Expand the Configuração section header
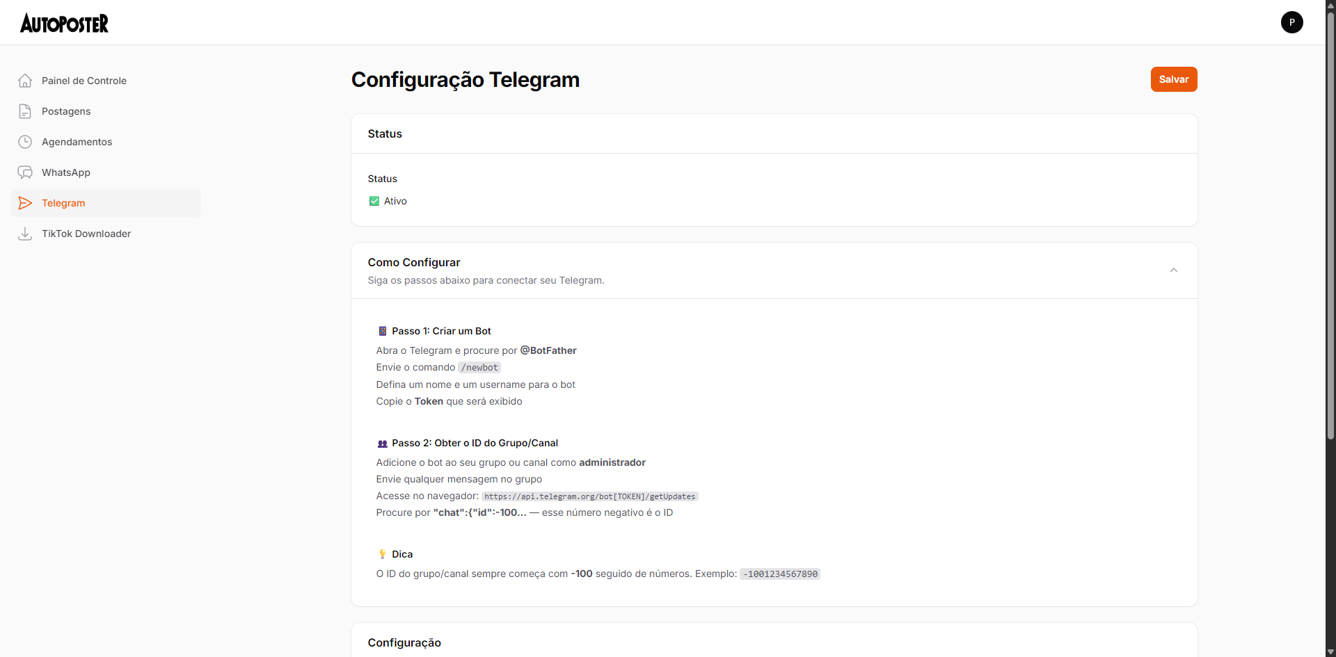Screen dimensions: 1336x657 point(404,642)
